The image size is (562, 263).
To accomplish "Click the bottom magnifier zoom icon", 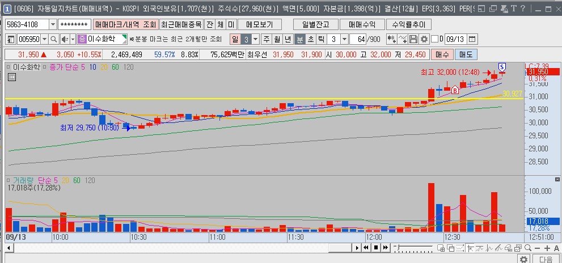I will coord(527,248).
